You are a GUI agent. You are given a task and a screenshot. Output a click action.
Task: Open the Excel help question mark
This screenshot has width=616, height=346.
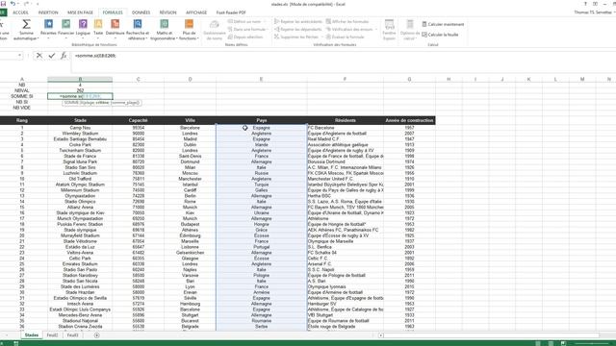585,4
